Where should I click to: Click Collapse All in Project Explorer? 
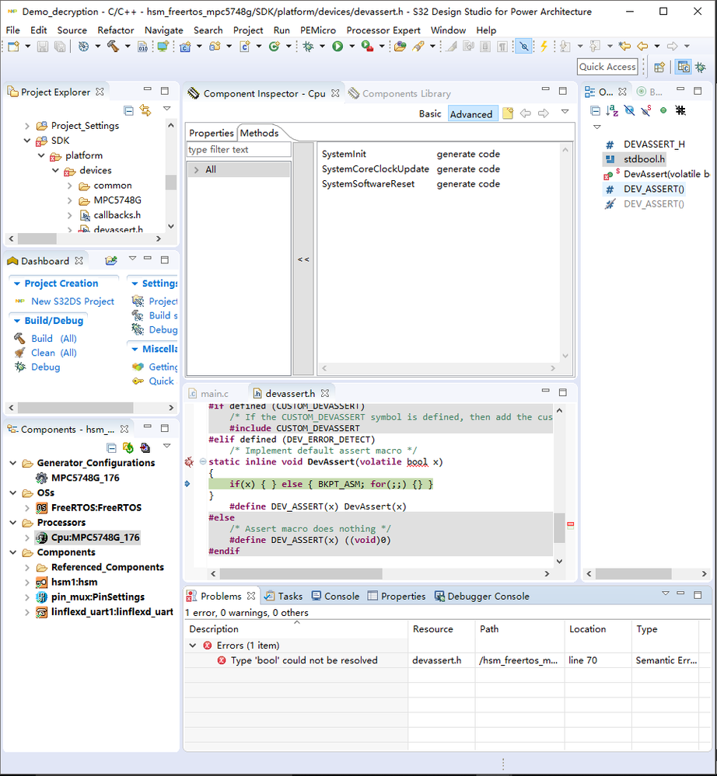(129, 110)
